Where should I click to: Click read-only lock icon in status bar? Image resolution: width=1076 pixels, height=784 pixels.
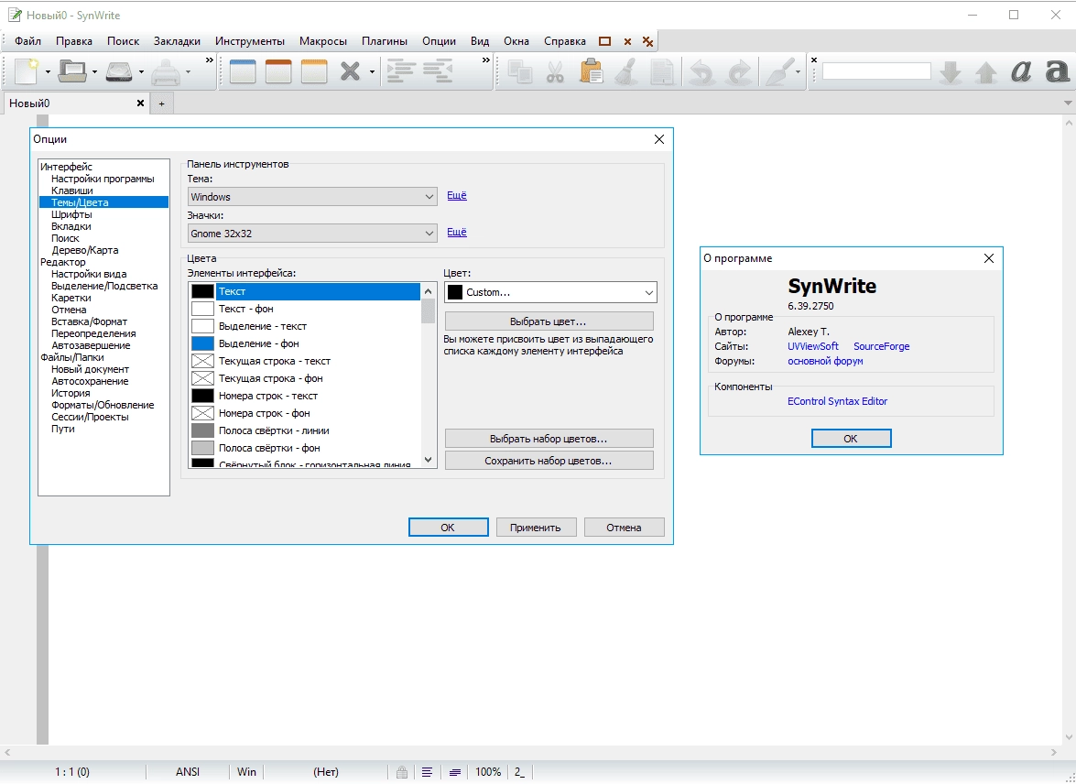402,772
